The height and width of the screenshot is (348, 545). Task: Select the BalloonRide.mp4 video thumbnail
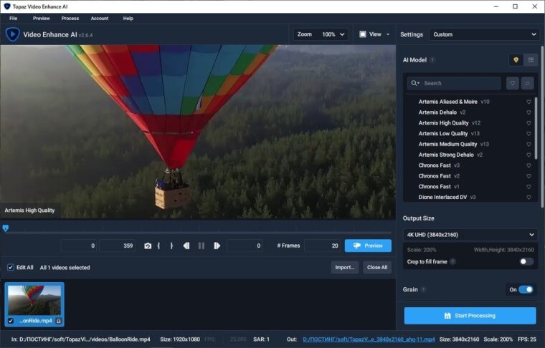pyautogui.click(x=34, y=301)
